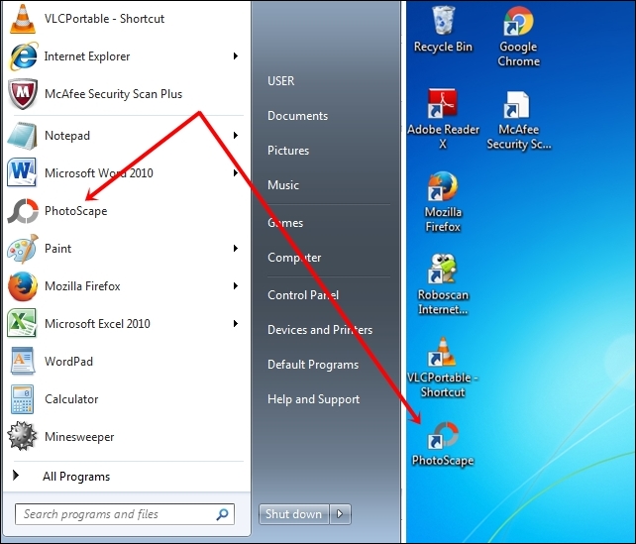The height and width of the screenshot is (544, 636).
Task: Open Help and Support
Action: point(313,399)
